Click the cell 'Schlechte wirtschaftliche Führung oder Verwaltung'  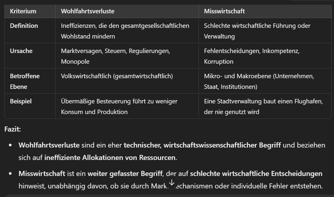pyautogui.click(x=265, y=31)
